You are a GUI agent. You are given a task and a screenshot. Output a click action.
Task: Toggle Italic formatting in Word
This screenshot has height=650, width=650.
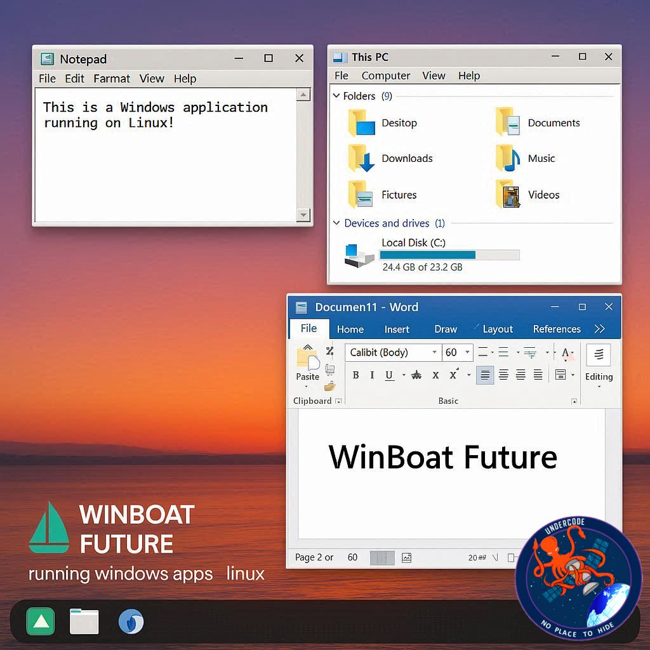pyautogui.click(x=372, y=375)
